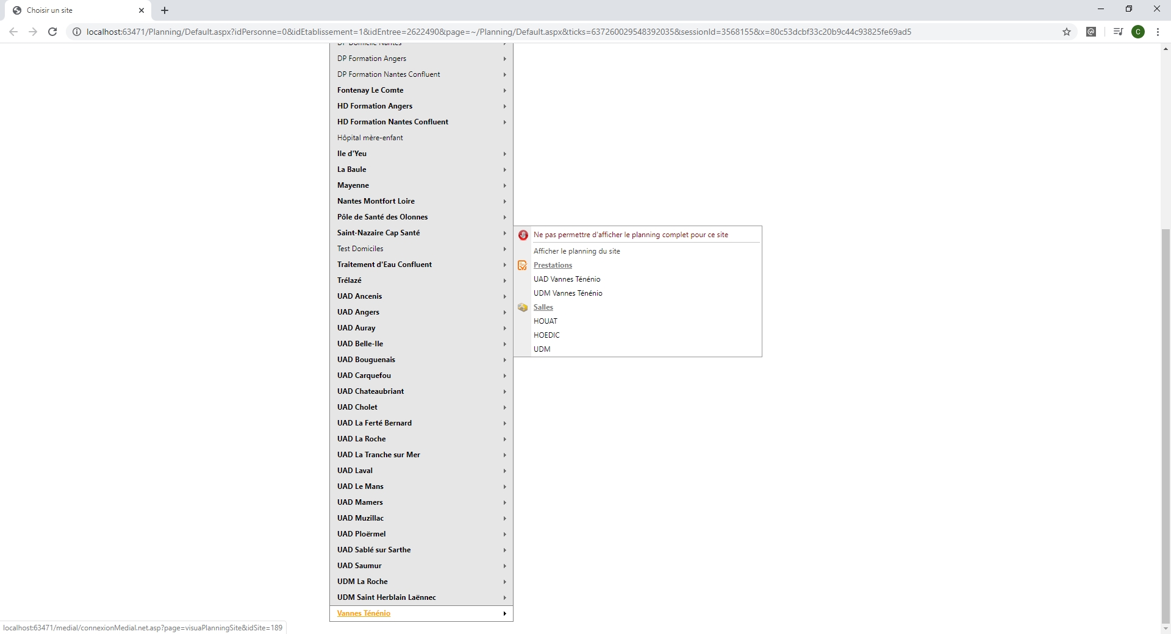Open a new browser tab
The height and width of the screenshot is (634, 1171).
[165, 10]
